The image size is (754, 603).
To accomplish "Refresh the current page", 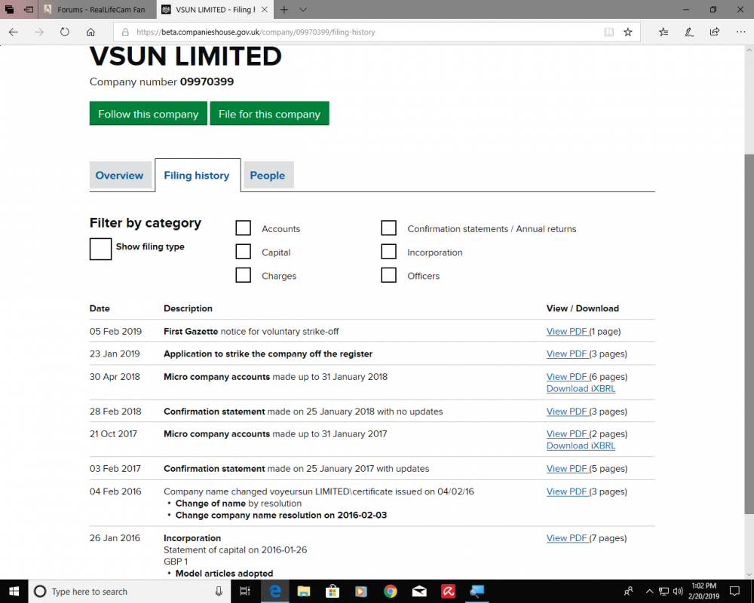I will pos(65,32).
